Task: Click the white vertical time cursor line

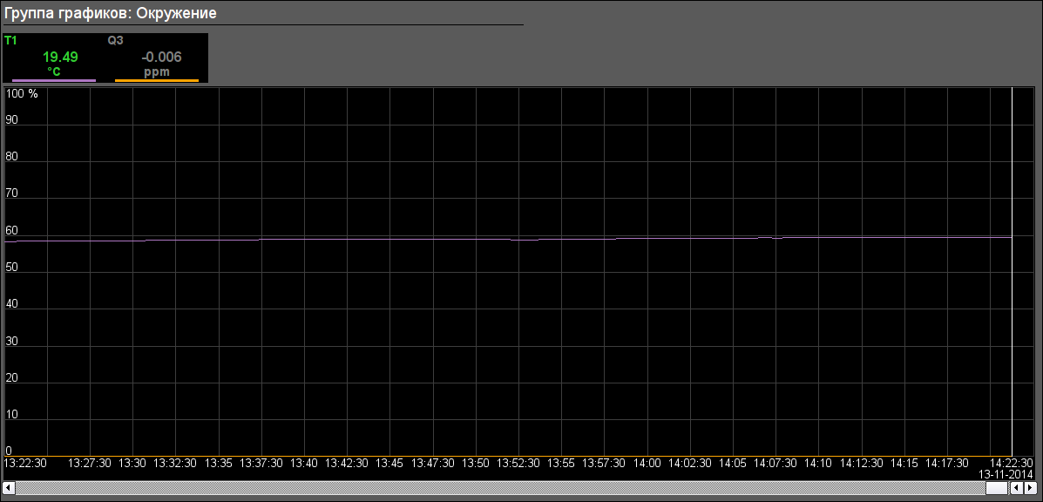Action: pos(1012,271)
